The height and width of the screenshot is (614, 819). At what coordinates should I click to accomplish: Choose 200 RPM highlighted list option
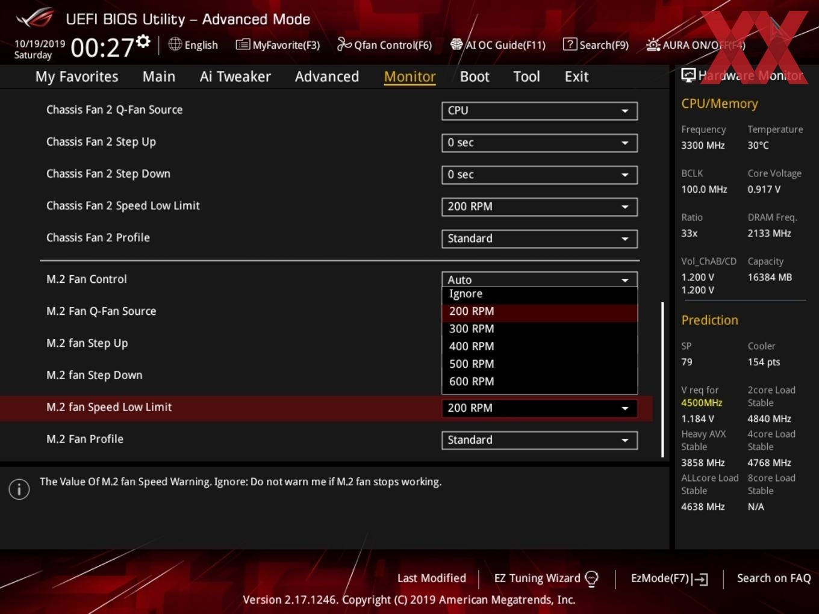click(x=540, y=311)
